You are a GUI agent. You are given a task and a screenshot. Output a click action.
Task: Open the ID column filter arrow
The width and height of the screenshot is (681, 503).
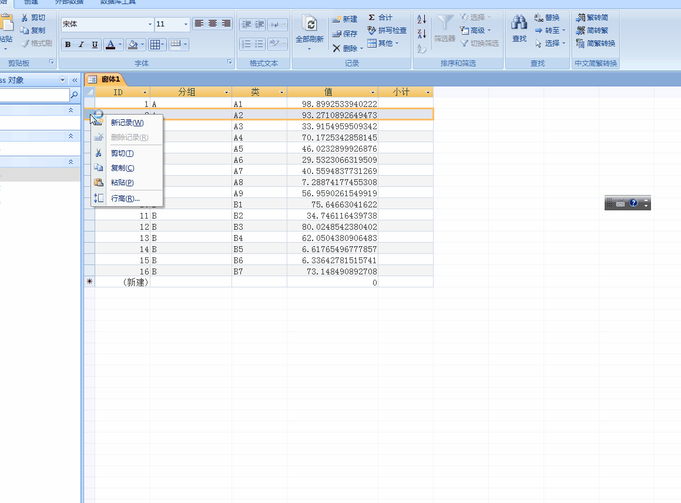pos(145,92)
